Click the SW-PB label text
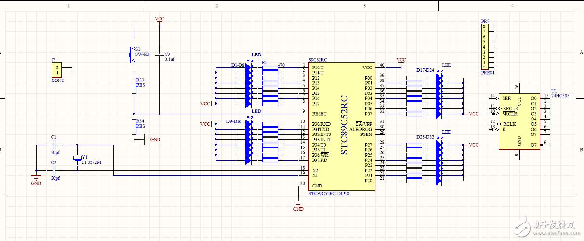Viewport: 584px width, 241px height. pyautogui.click(x=142, y=54)
